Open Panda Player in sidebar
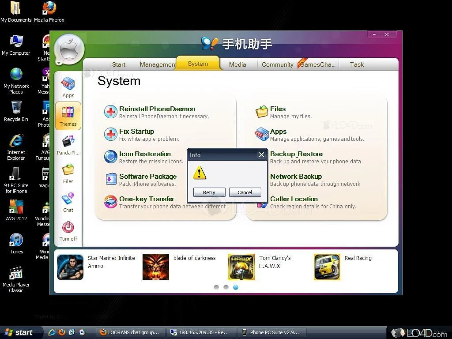Image resolution: width=452 pixels, height=339 pixels. (x=68, y=145)
